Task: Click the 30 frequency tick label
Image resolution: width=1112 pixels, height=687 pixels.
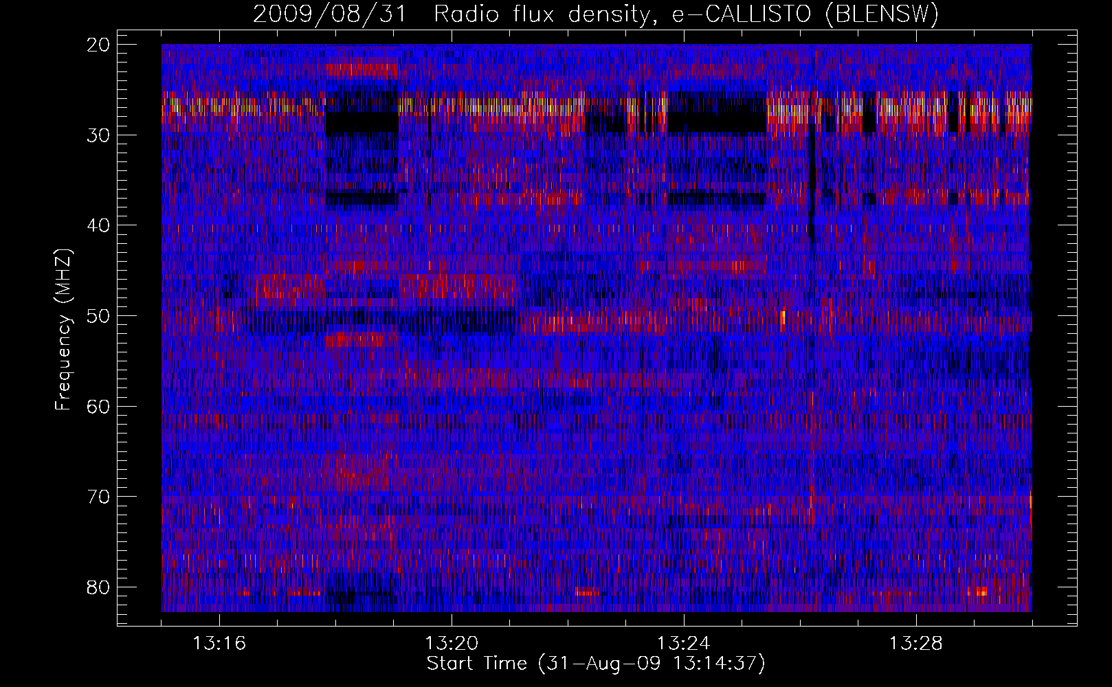Action: pos(99,135)
